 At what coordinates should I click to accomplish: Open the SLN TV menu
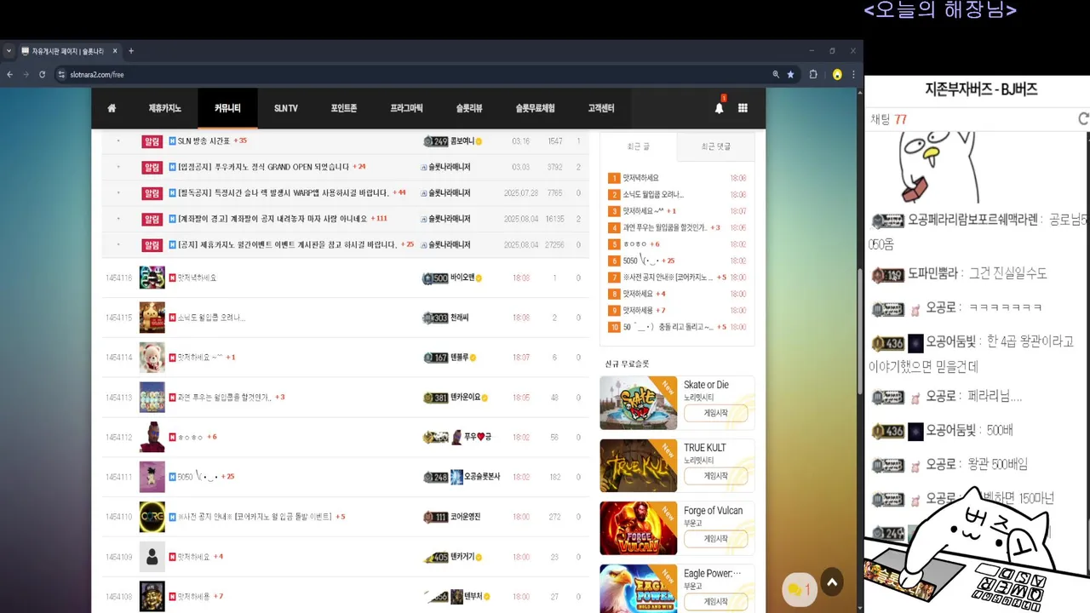coord(286,108)
